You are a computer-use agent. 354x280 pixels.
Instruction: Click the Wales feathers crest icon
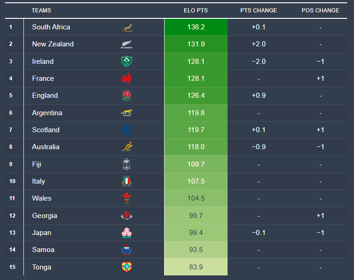tap(126, 198)
